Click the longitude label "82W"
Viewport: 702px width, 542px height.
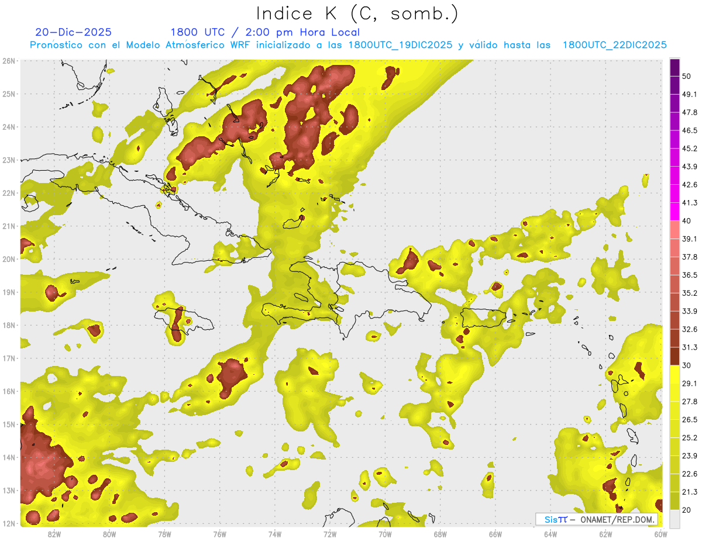[x=54, y=534]
